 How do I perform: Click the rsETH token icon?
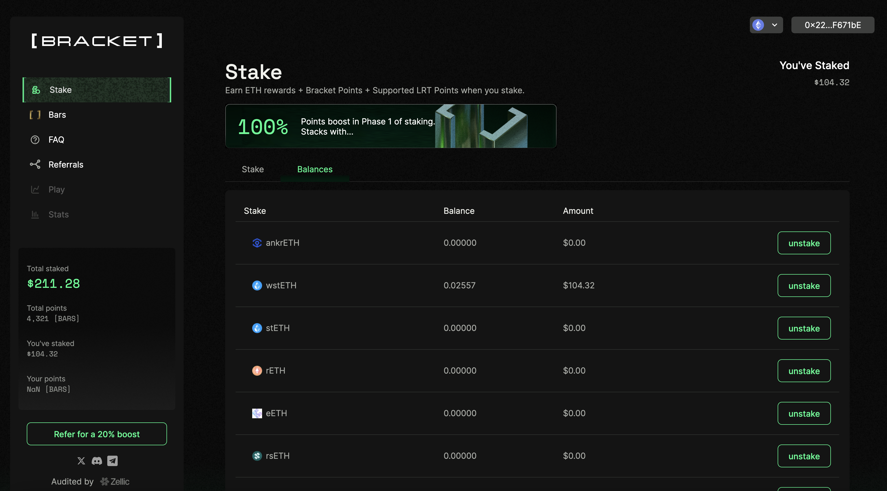point(257,456)
